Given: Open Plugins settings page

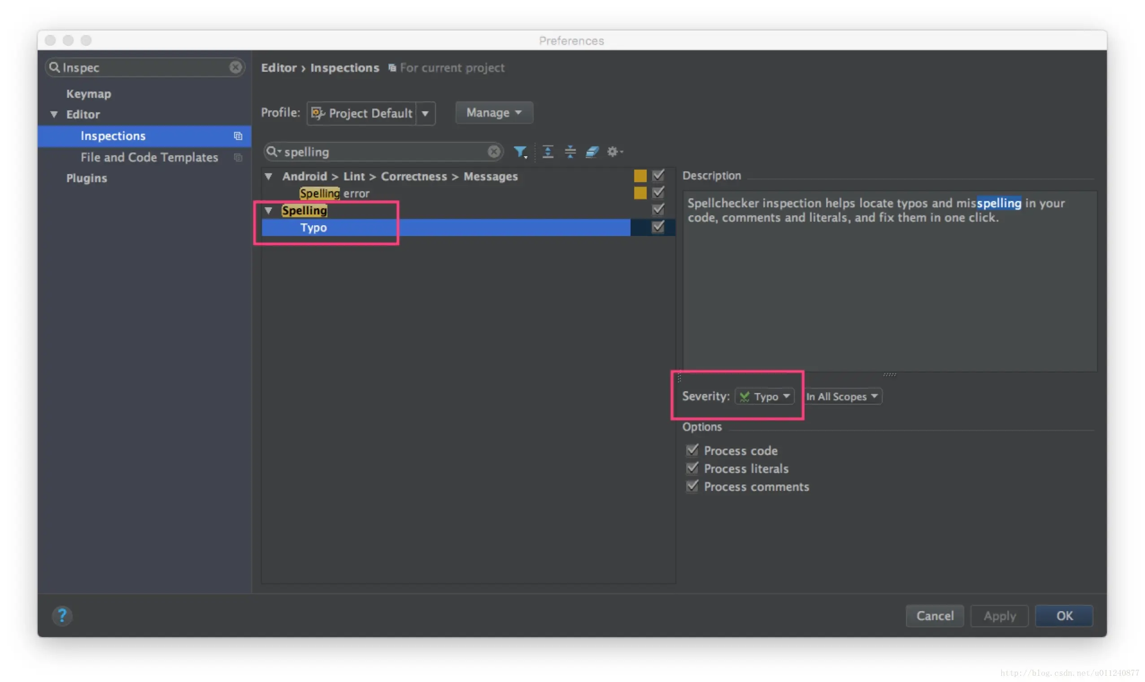Looking at the screenshot, I should pyautogui.click(x=87, y=178).
